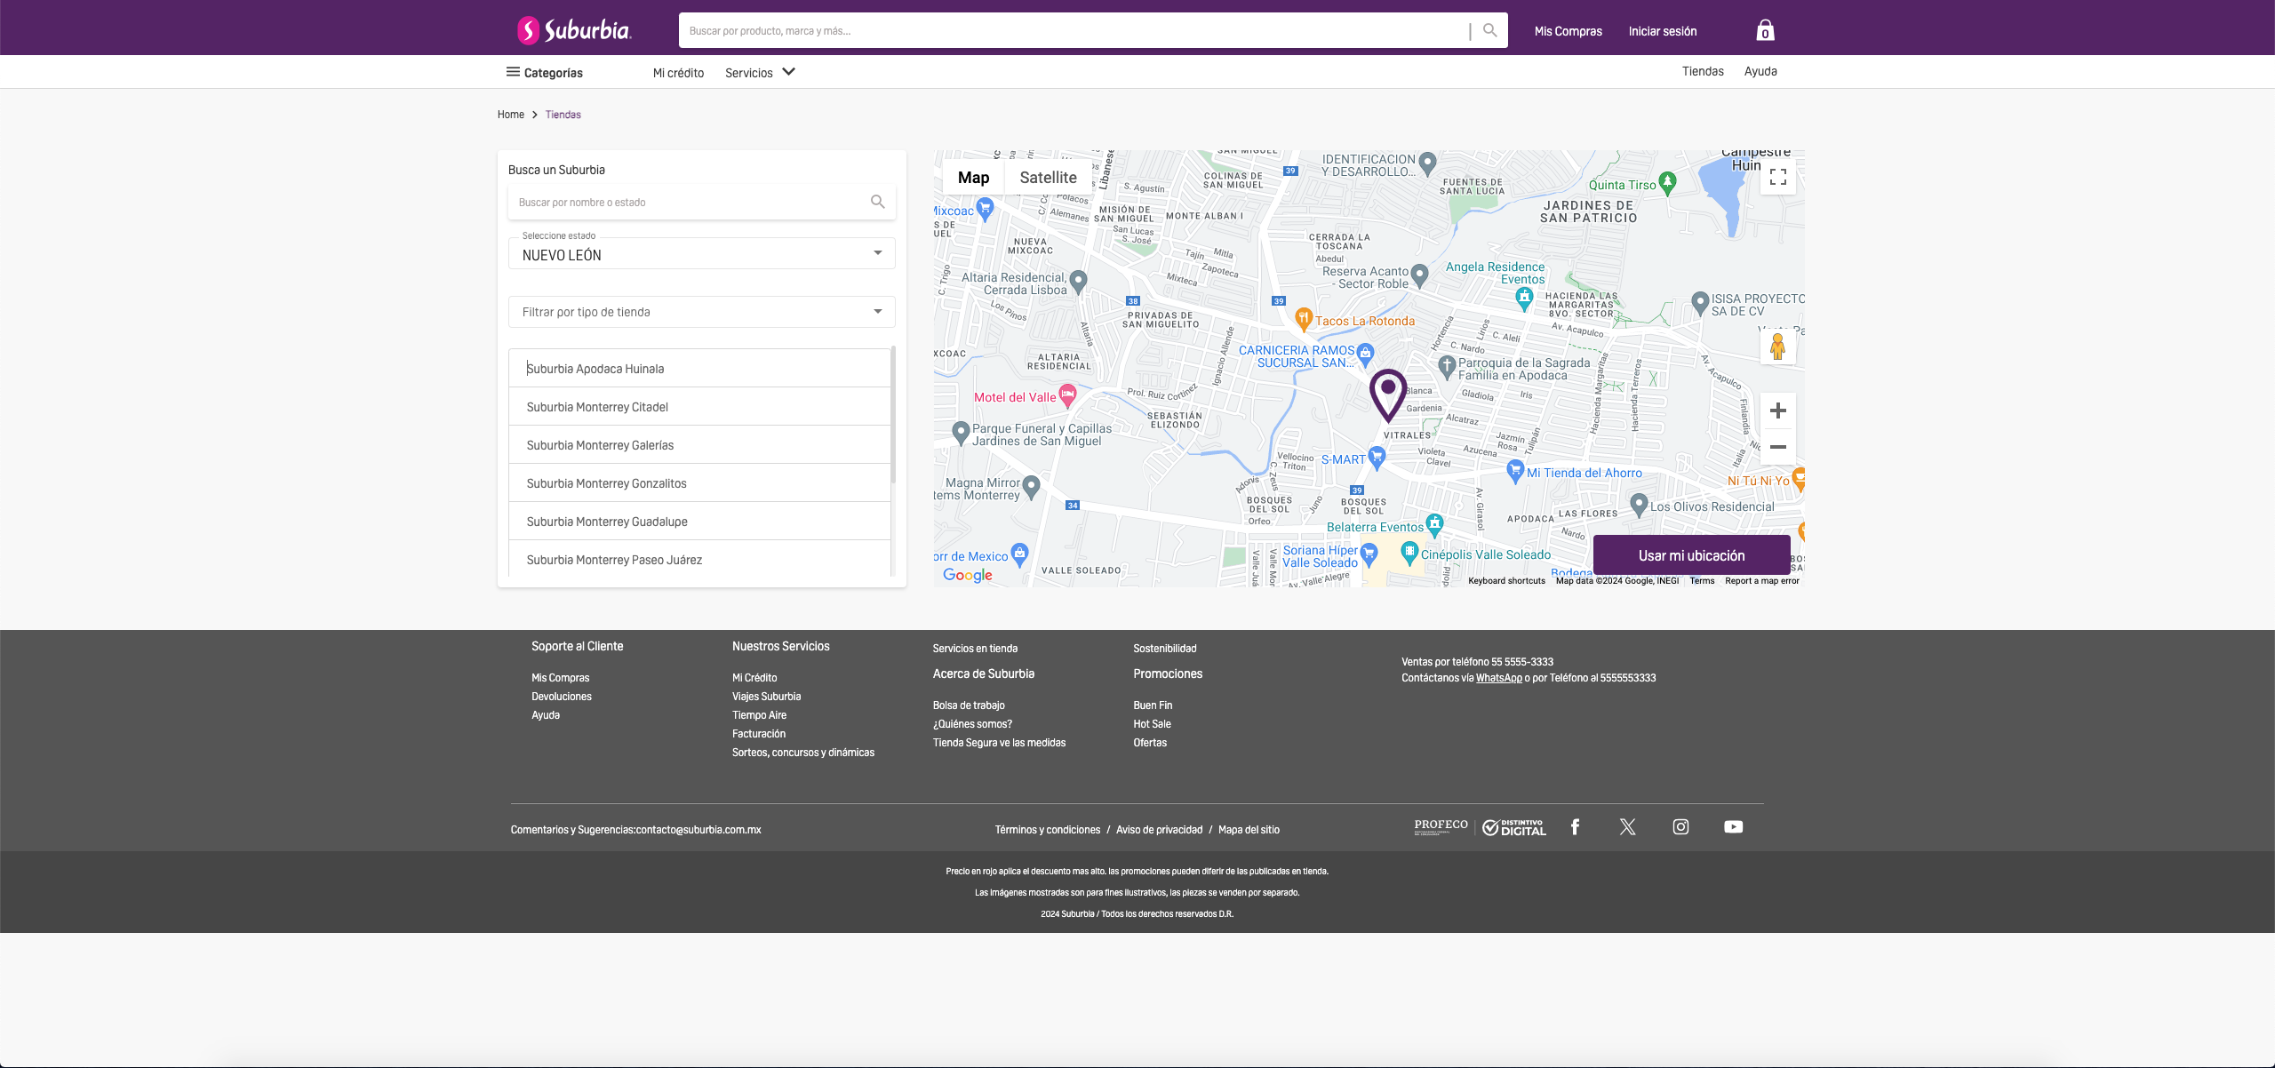
Task: Open the shopping bag cart icon
Action: click(1765, 31)
